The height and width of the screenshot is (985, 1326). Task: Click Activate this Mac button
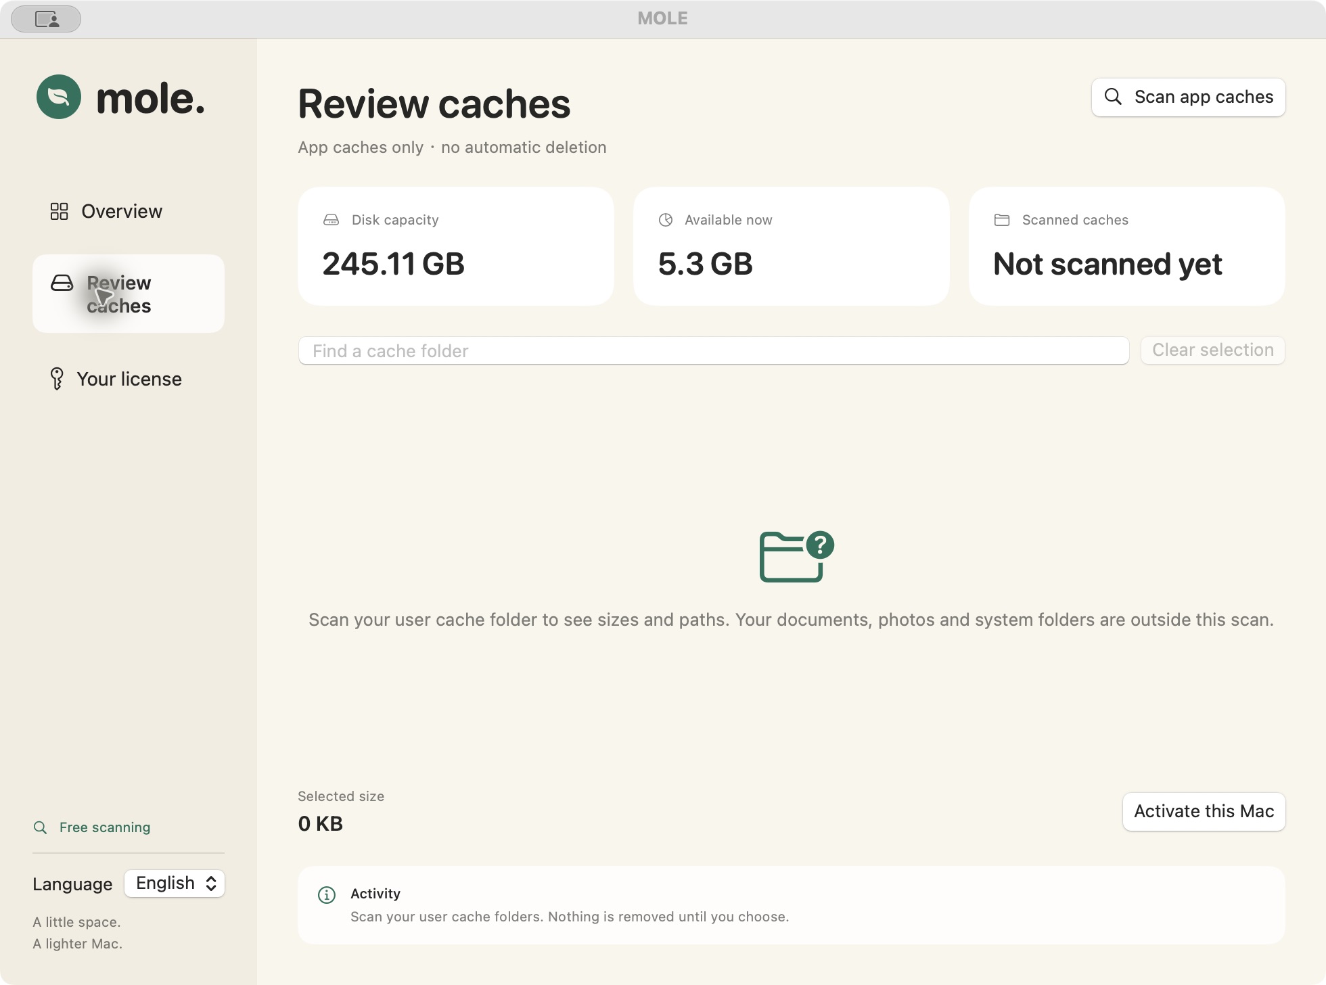[x=1204, y=812]
